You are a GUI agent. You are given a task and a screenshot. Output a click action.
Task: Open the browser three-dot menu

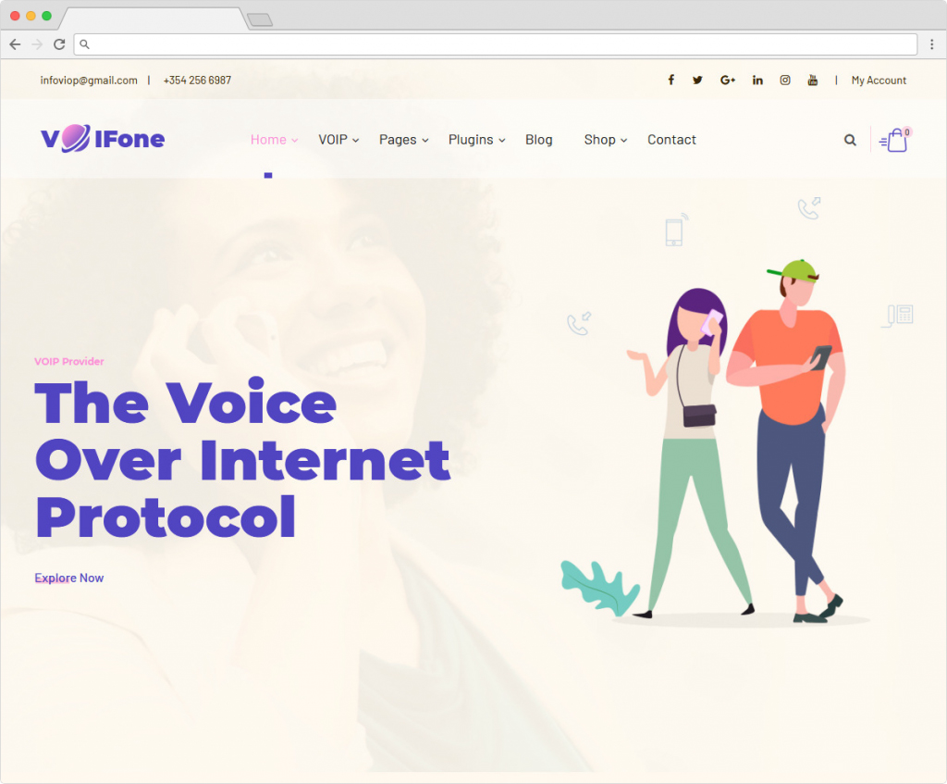click(x=932, y=44)
